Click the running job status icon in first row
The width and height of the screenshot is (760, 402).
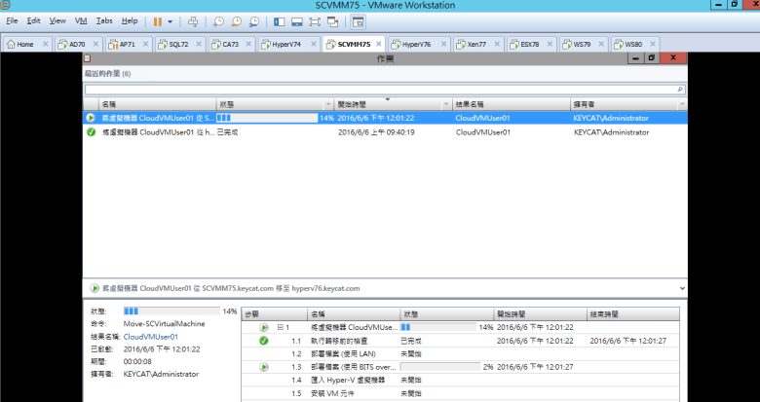point(91,118)
